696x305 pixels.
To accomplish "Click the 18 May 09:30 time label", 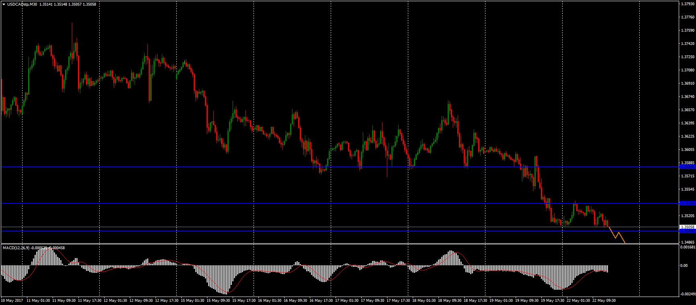I will (x=449, y=300).
